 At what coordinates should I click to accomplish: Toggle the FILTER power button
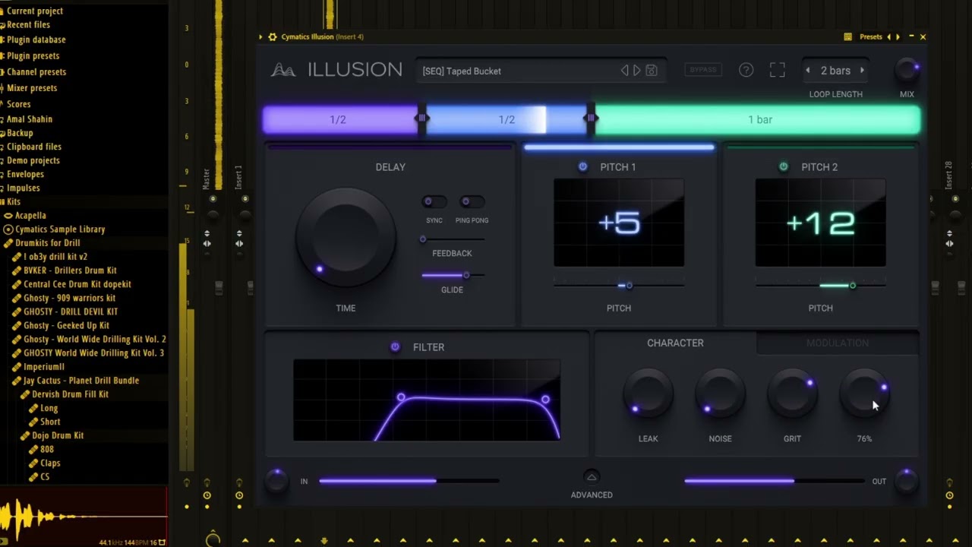pos(395,346)
